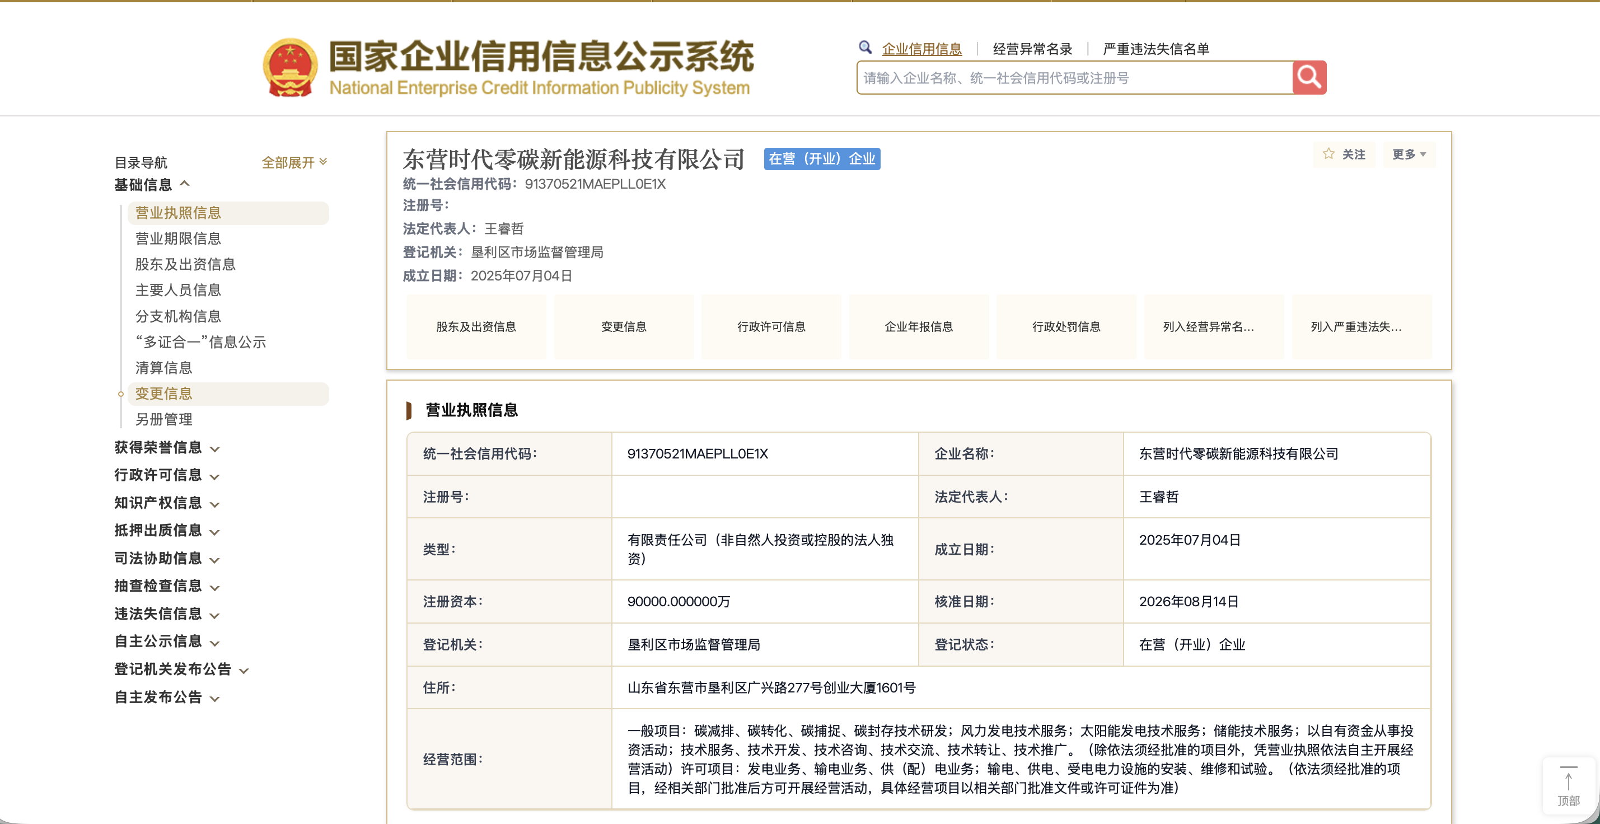Go to 清算信息 in sidebar
Screen dimensions: 1600x824
164,368
